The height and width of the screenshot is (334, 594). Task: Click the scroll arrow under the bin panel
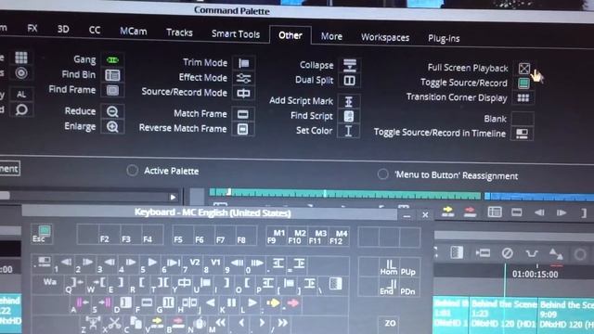coord(173,197)
